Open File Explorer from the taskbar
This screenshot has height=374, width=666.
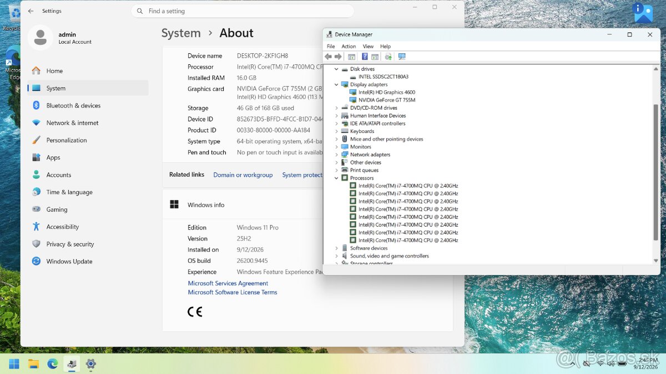click(33, 364)
